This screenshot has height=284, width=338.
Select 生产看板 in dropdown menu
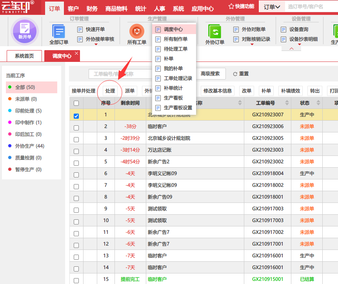point(174,98)
